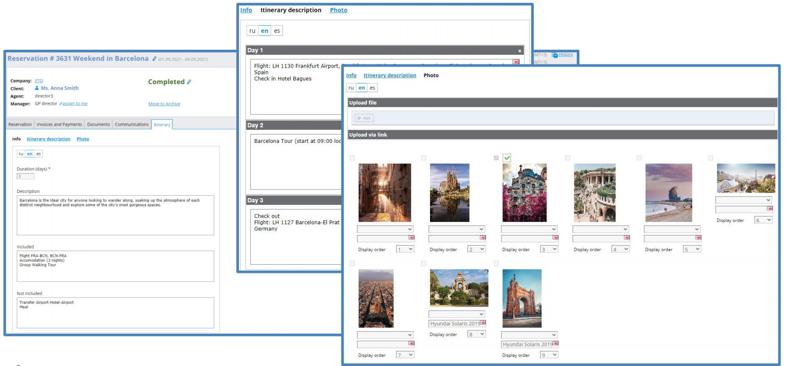The image size is (786, 366).
Task: Click the pencil icon beside reservation title
Action: pos(154,59)
